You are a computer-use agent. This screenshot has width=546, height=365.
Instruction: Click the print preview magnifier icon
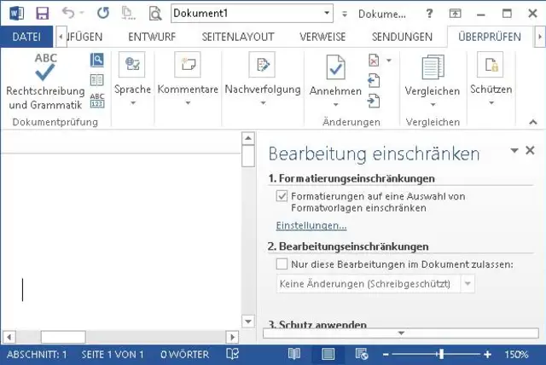click(155, 14)
